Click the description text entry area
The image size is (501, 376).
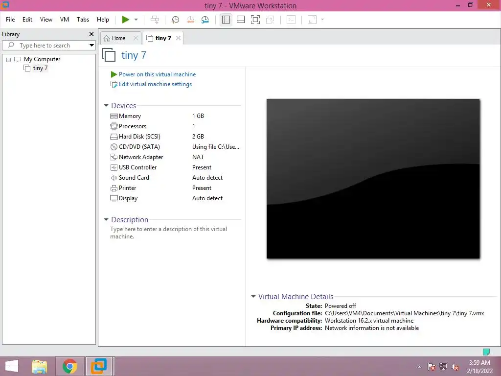(x=169, y=233)
